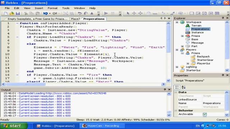Expand the Players tree node
Image resolution: width=230 pixels, height=129 pixels.
pos(177,50)
